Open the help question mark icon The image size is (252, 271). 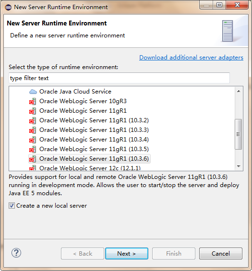click(x=16, y=253)
